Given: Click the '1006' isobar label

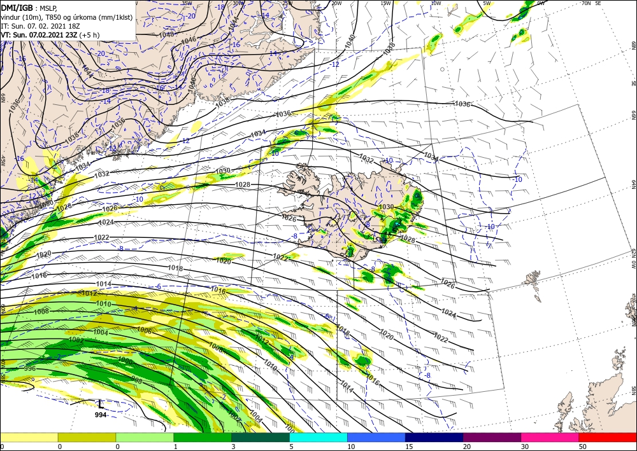Looking at the screenshot, I should point(144,331).
